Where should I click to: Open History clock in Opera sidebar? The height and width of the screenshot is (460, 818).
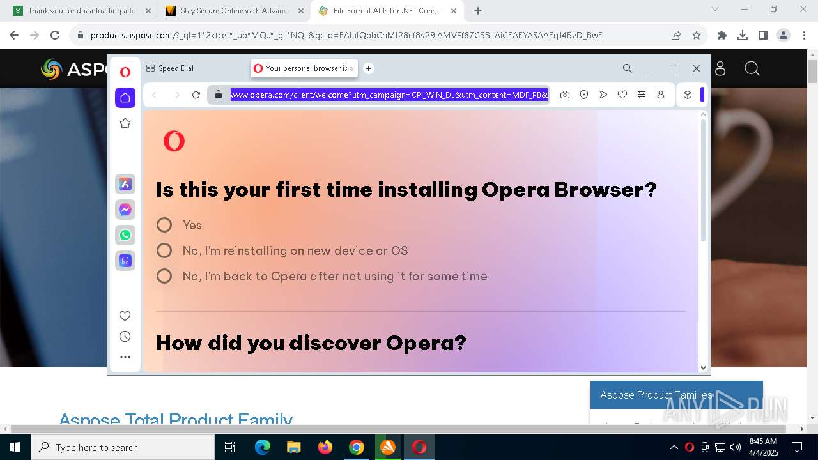pos(125,337)
